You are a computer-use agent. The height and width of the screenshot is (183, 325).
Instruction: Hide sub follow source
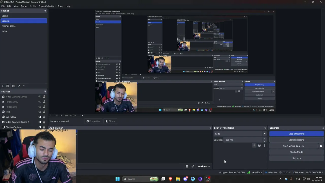(x=40, y=117)
